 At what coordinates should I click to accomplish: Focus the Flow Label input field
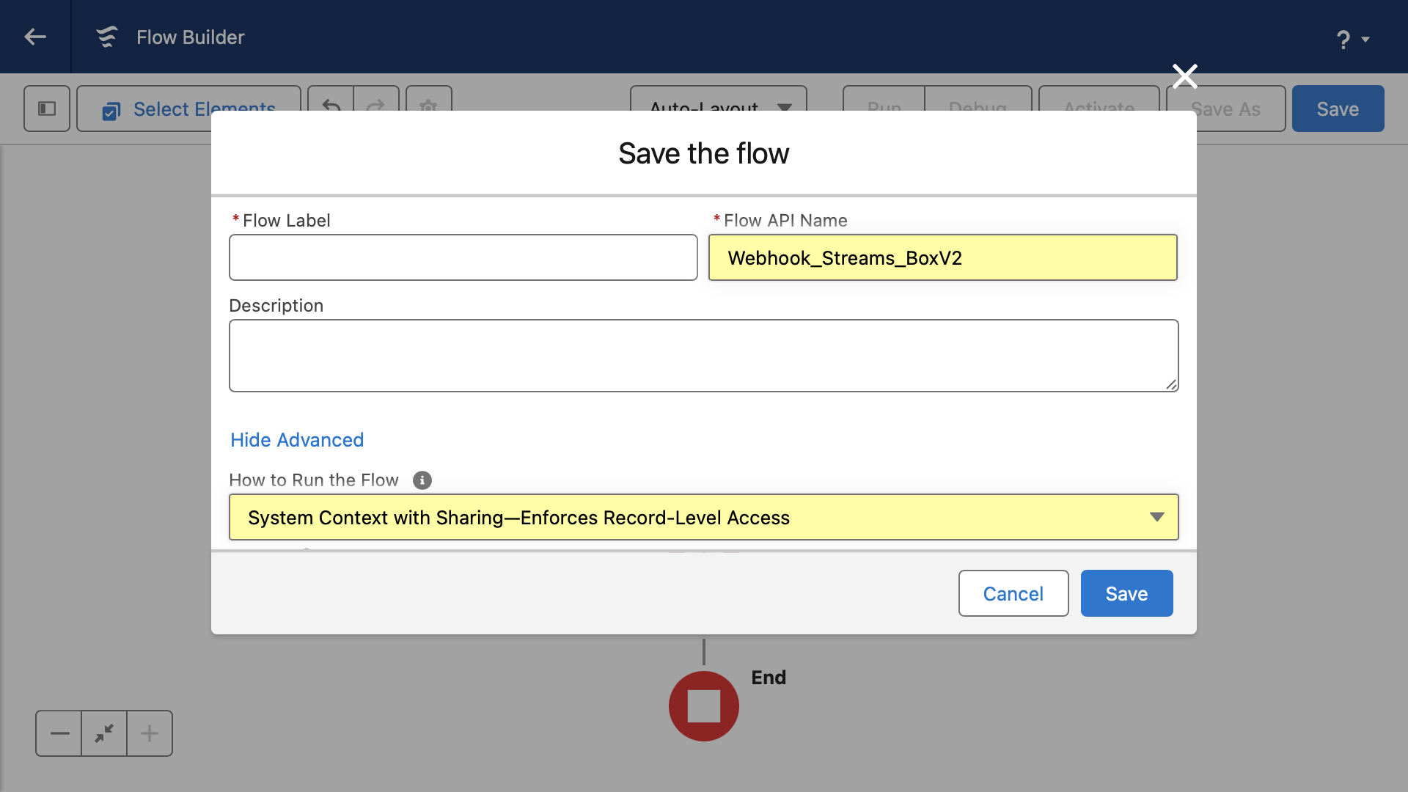[463, 257]
